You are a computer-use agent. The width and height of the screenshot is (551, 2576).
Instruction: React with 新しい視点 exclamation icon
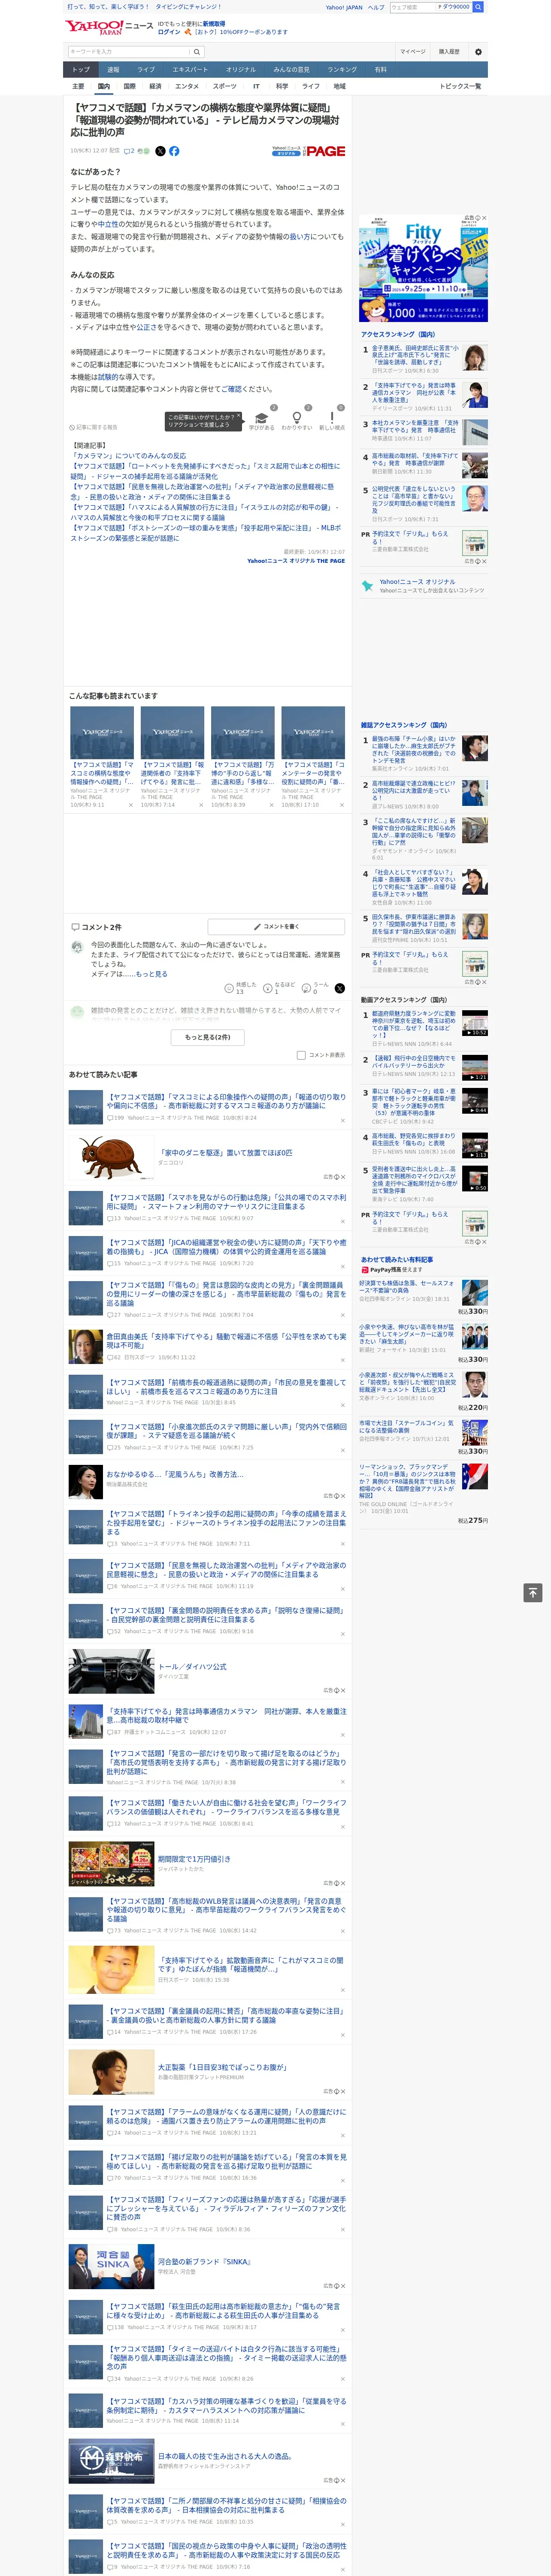click(x=332, y=418)
